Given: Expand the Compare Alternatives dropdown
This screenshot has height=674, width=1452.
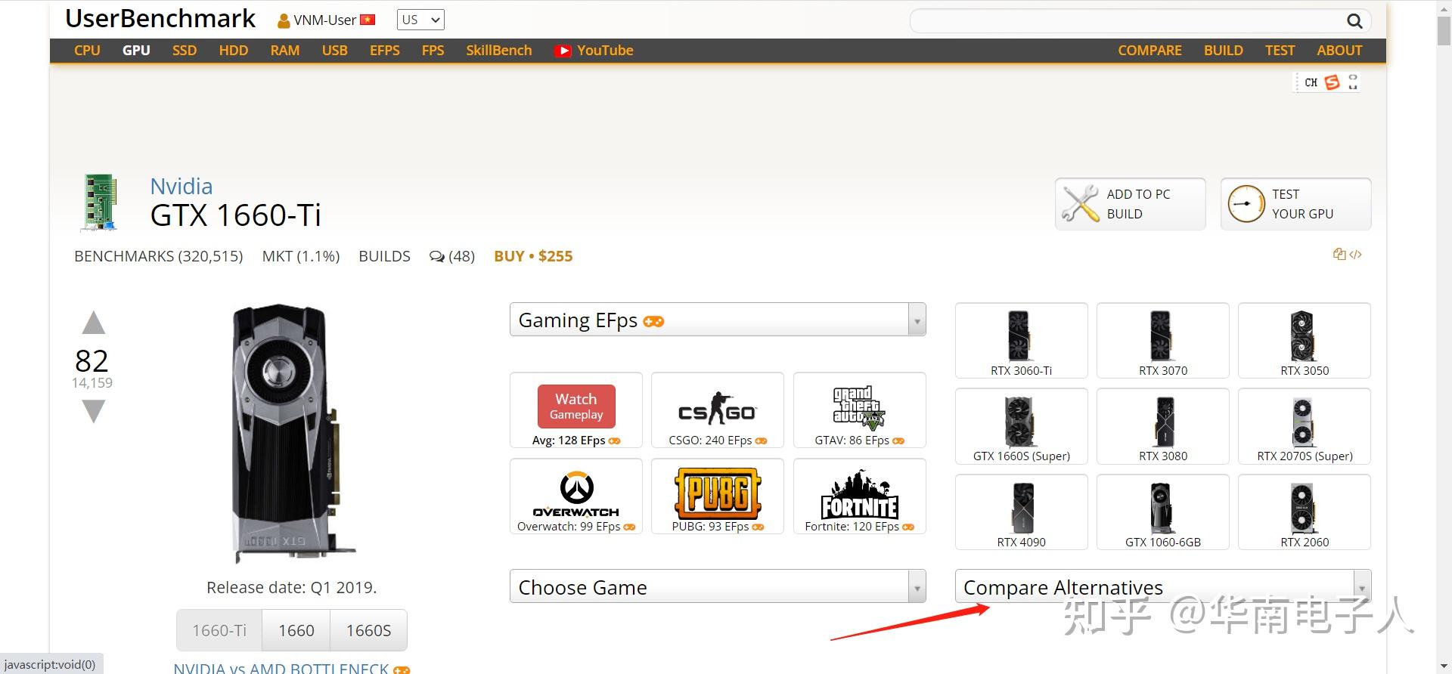Looking at the screenshot, I should coord(1162,586).
